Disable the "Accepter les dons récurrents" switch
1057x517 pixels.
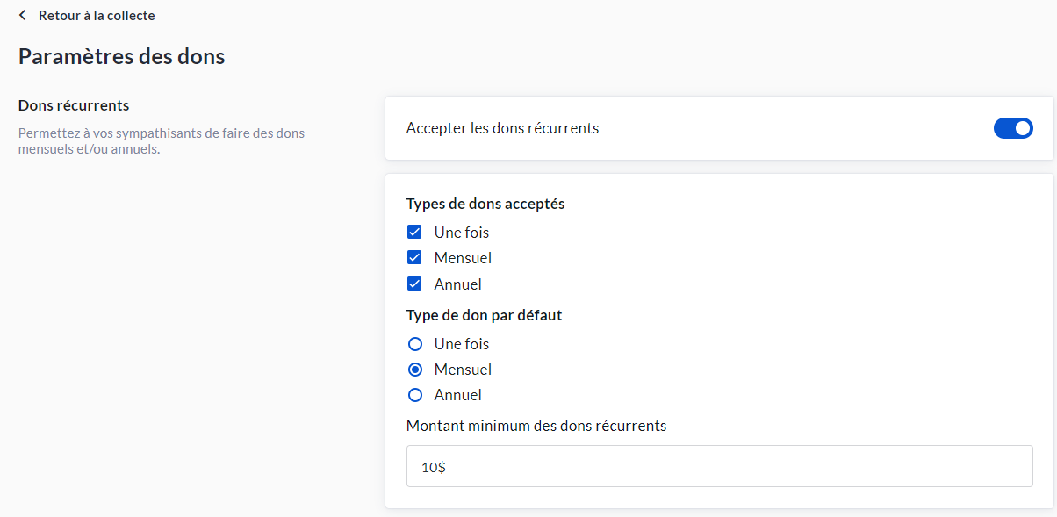1013,128
